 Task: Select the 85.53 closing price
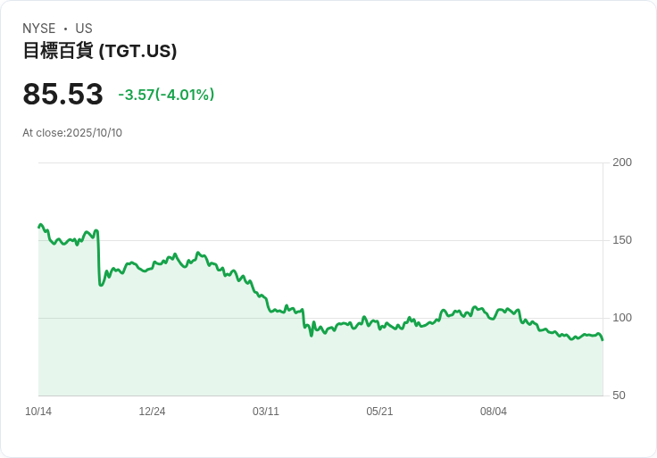(x=62, y=94)
